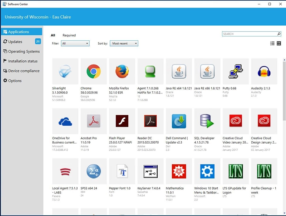Click the "Chrome 58.0.3029.96" title text
This screenshot has width=286, height=216.
click(89, 90)
